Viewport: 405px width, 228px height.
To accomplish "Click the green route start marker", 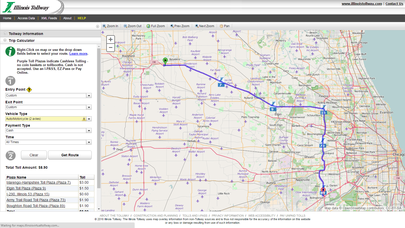I will (x=165, y=61).
